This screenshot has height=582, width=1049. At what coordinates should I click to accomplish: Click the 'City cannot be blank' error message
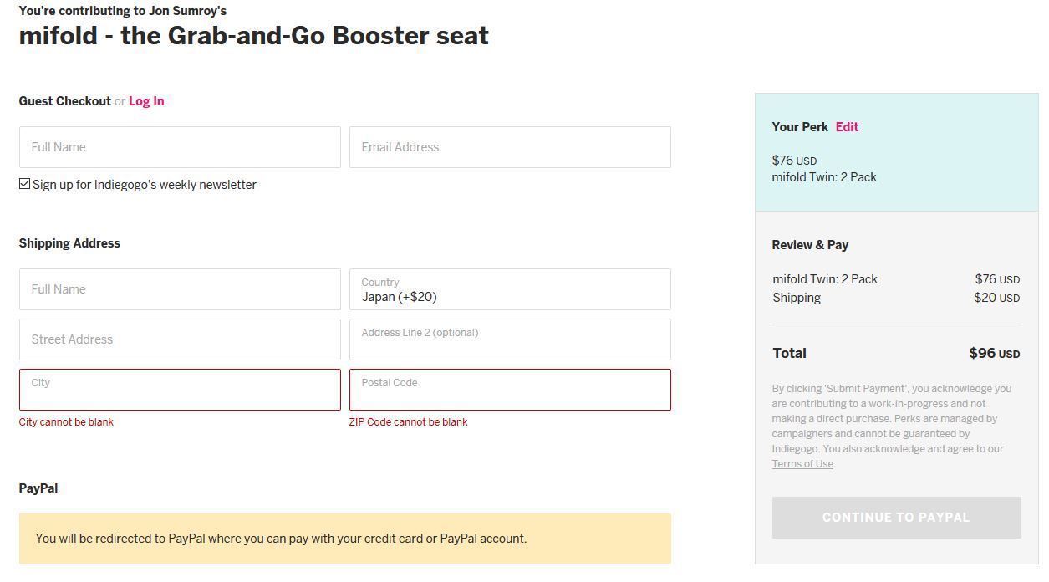coord(66,422)
